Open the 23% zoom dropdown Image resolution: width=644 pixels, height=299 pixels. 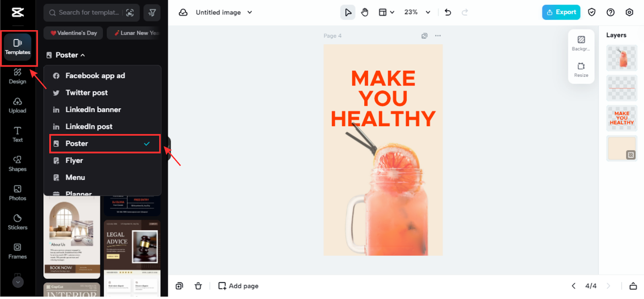click(418, 13)
